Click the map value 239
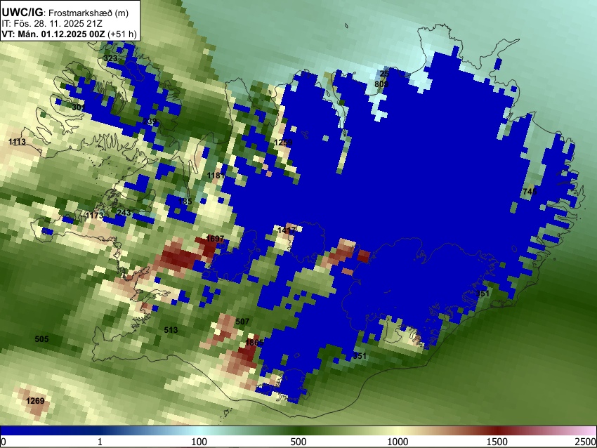 point(150,121)
